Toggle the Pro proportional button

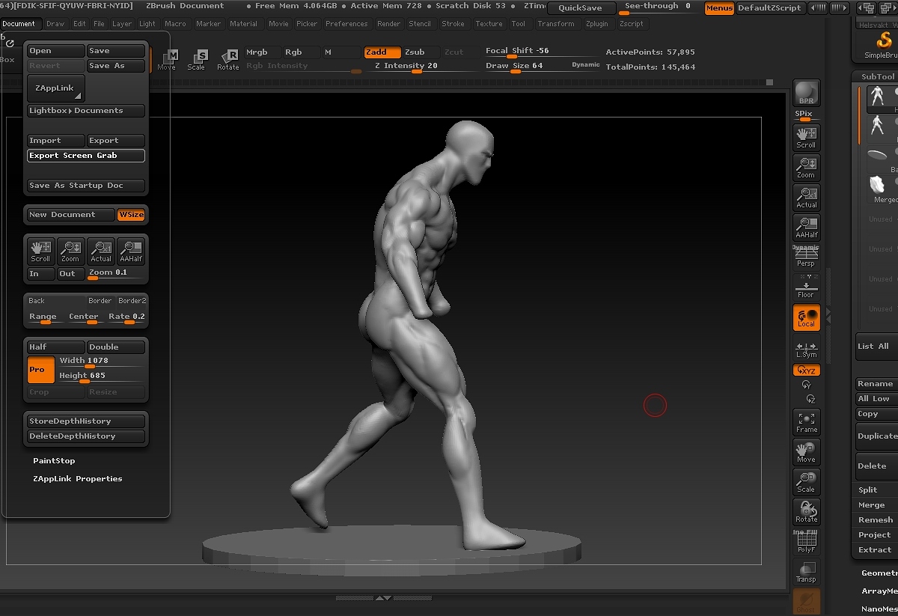tap(40, 370)
